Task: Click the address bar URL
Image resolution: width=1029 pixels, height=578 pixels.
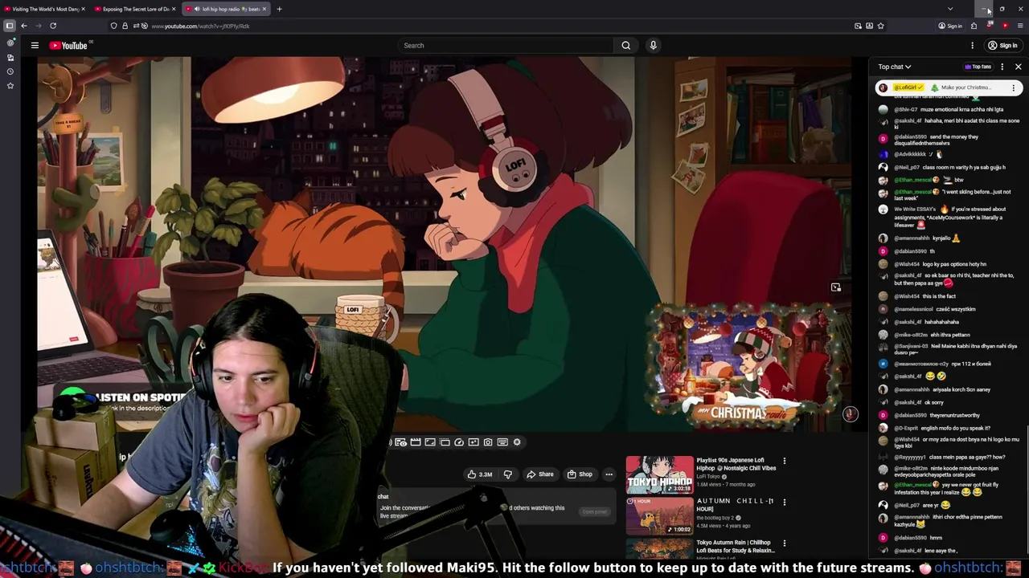Action: (x=200, y=26)
